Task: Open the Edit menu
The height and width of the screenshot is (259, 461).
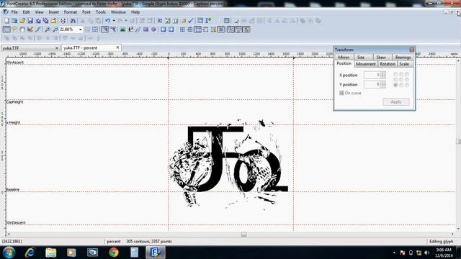Action: [x=26, y=12]
